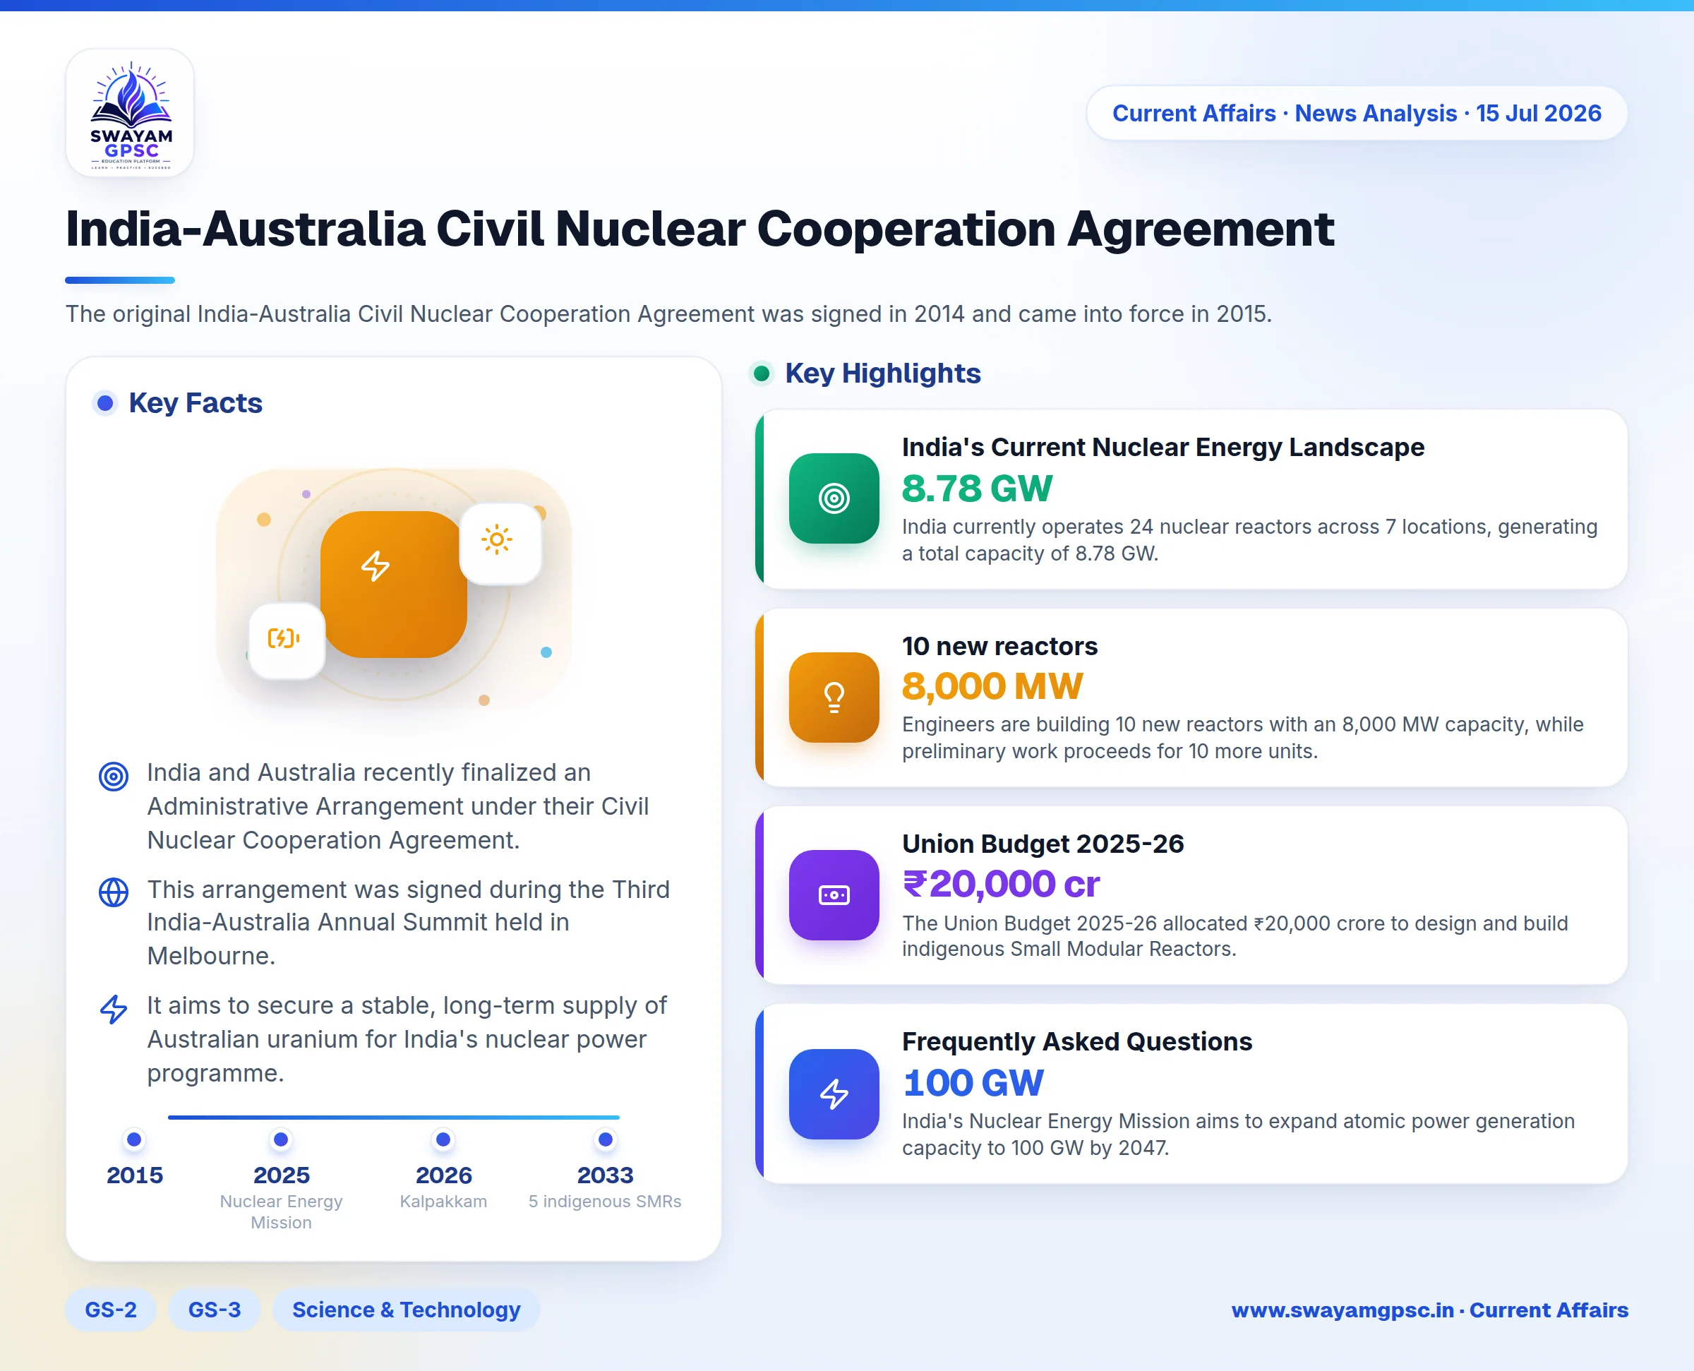The height and width of the screenshot is (1371, 1694).
Task: Click the Engineers are building 10 new reactors description
Action: (1242, 738)
